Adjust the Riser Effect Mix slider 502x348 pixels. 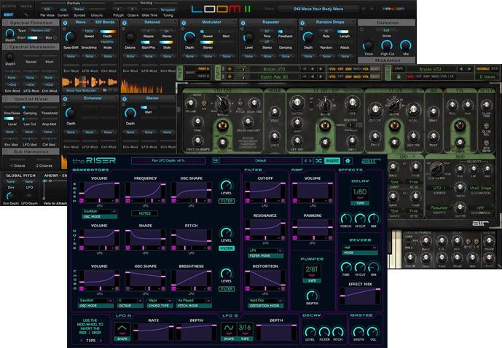click(360, 296)
